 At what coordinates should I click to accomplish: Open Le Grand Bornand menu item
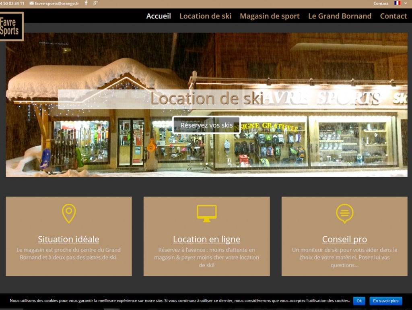pos(340,16)
